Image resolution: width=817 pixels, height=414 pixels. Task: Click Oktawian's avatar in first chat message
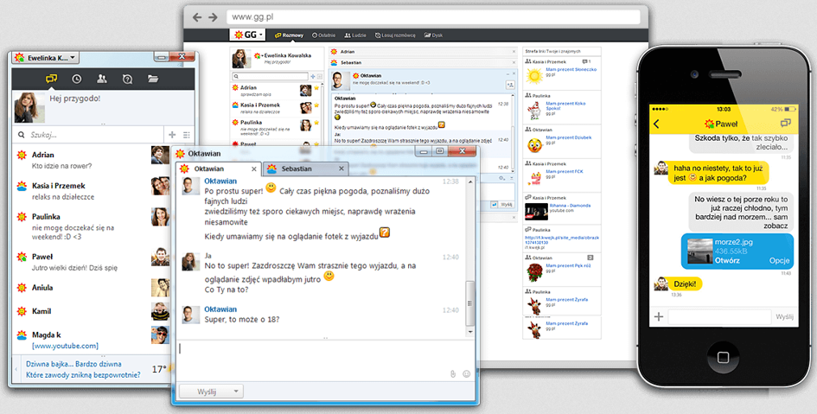(x=190, y=186)
